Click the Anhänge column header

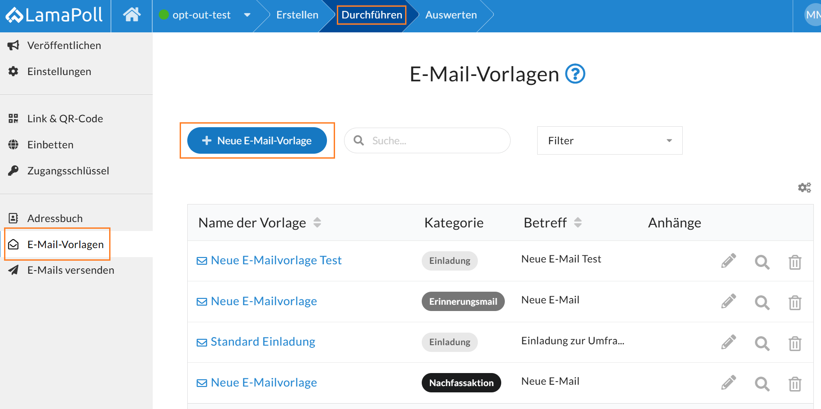(674, 222)
